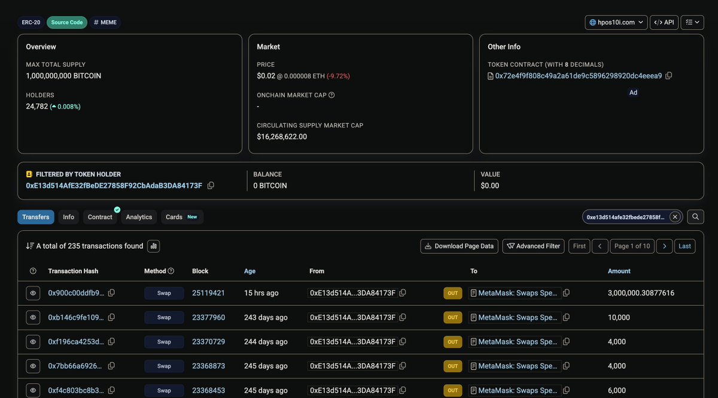Clear the address filter with X

(x=675, y=217)
